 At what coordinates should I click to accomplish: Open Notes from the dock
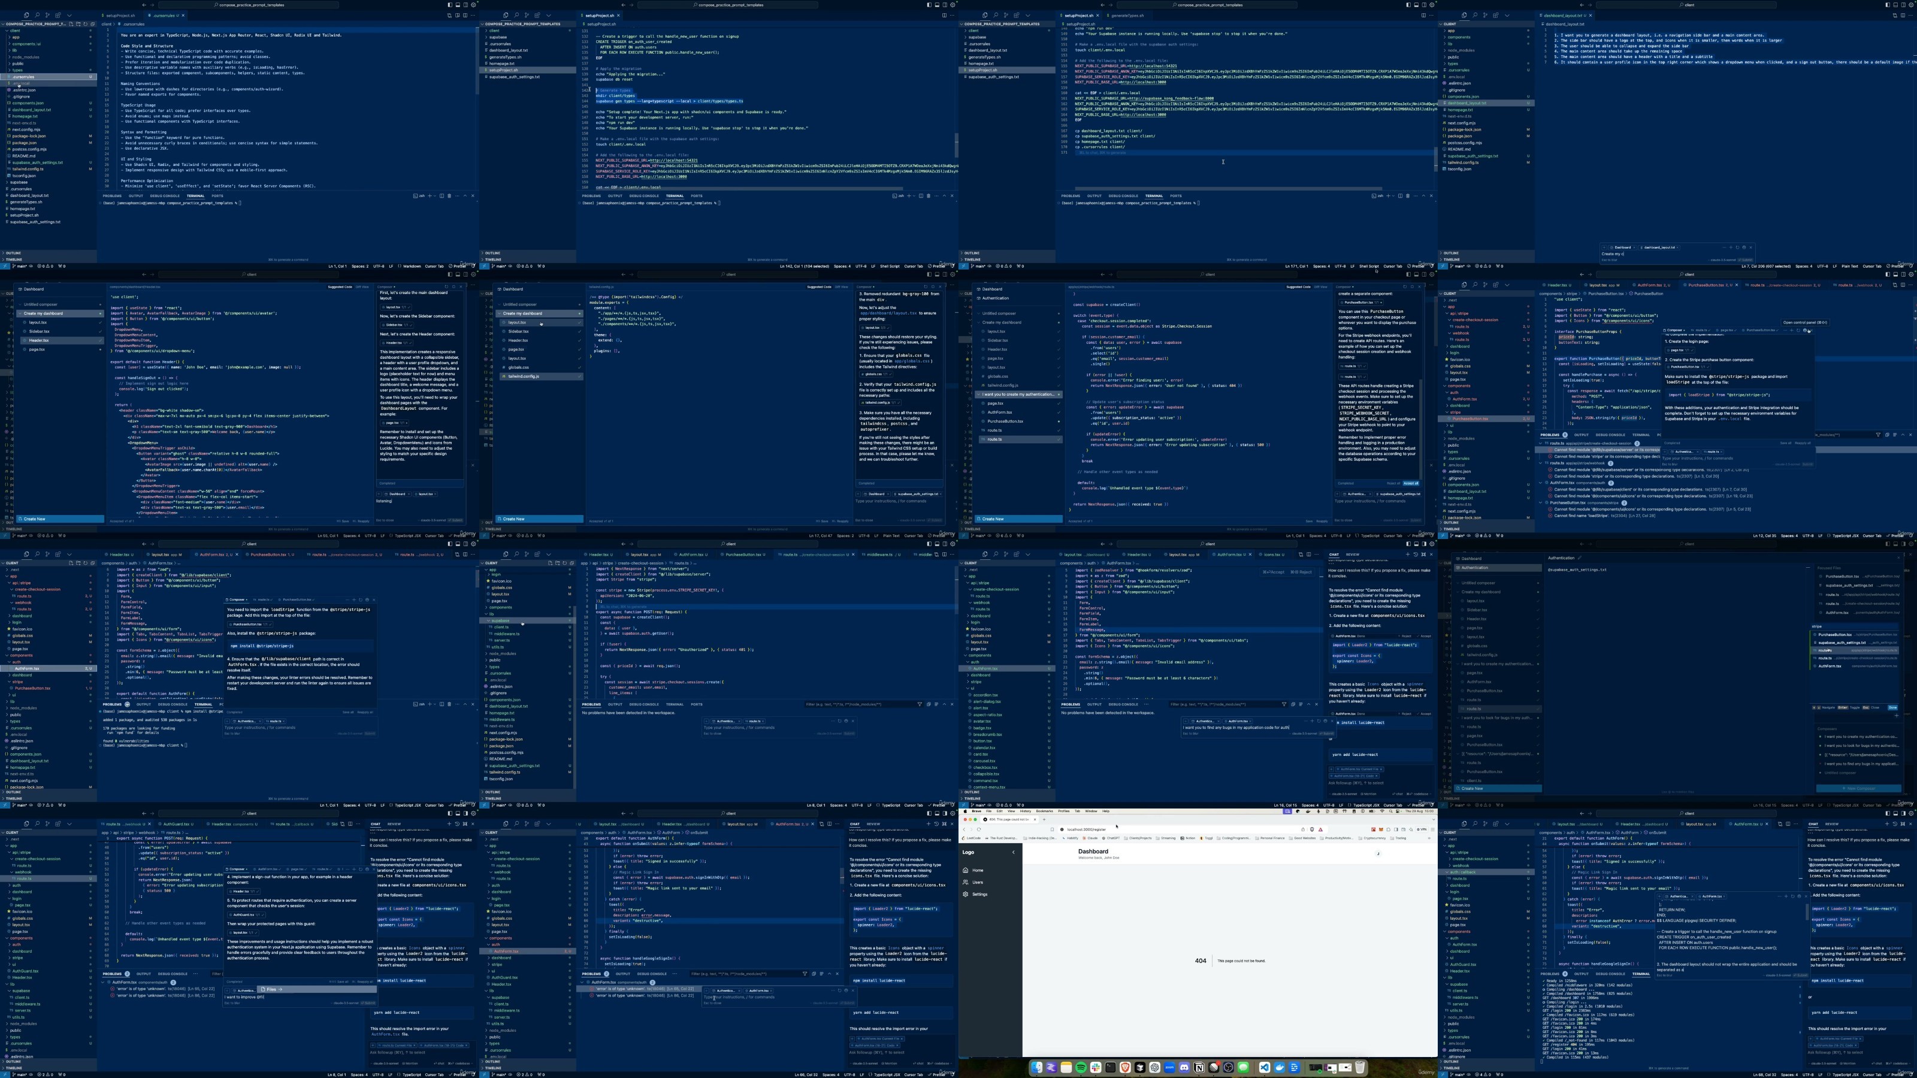point(1066,1068)
